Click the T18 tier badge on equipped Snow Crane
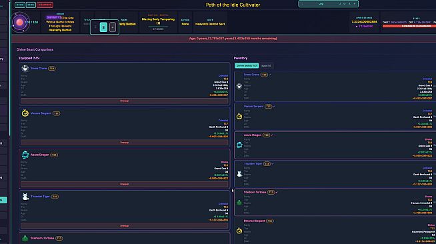The height and width of the screenshot is (244, 436). [x=52, y=69]
